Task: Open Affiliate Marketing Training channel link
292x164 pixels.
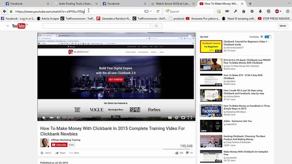Action: pos(65,140)
